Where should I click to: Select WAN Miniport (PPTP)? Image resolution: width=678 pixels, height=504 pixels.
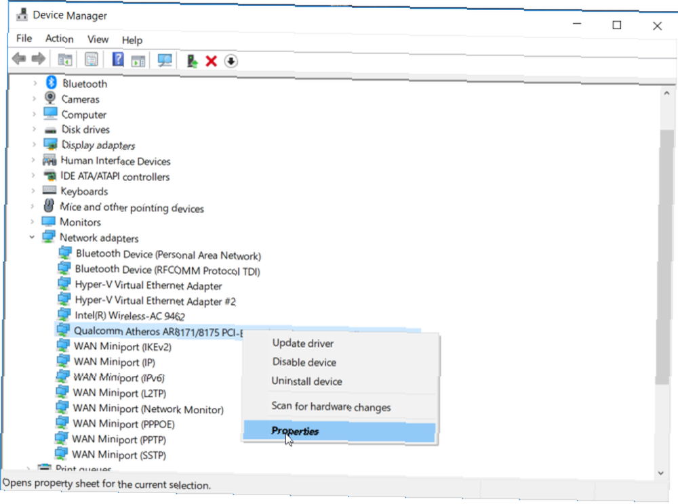coord(119,440)
